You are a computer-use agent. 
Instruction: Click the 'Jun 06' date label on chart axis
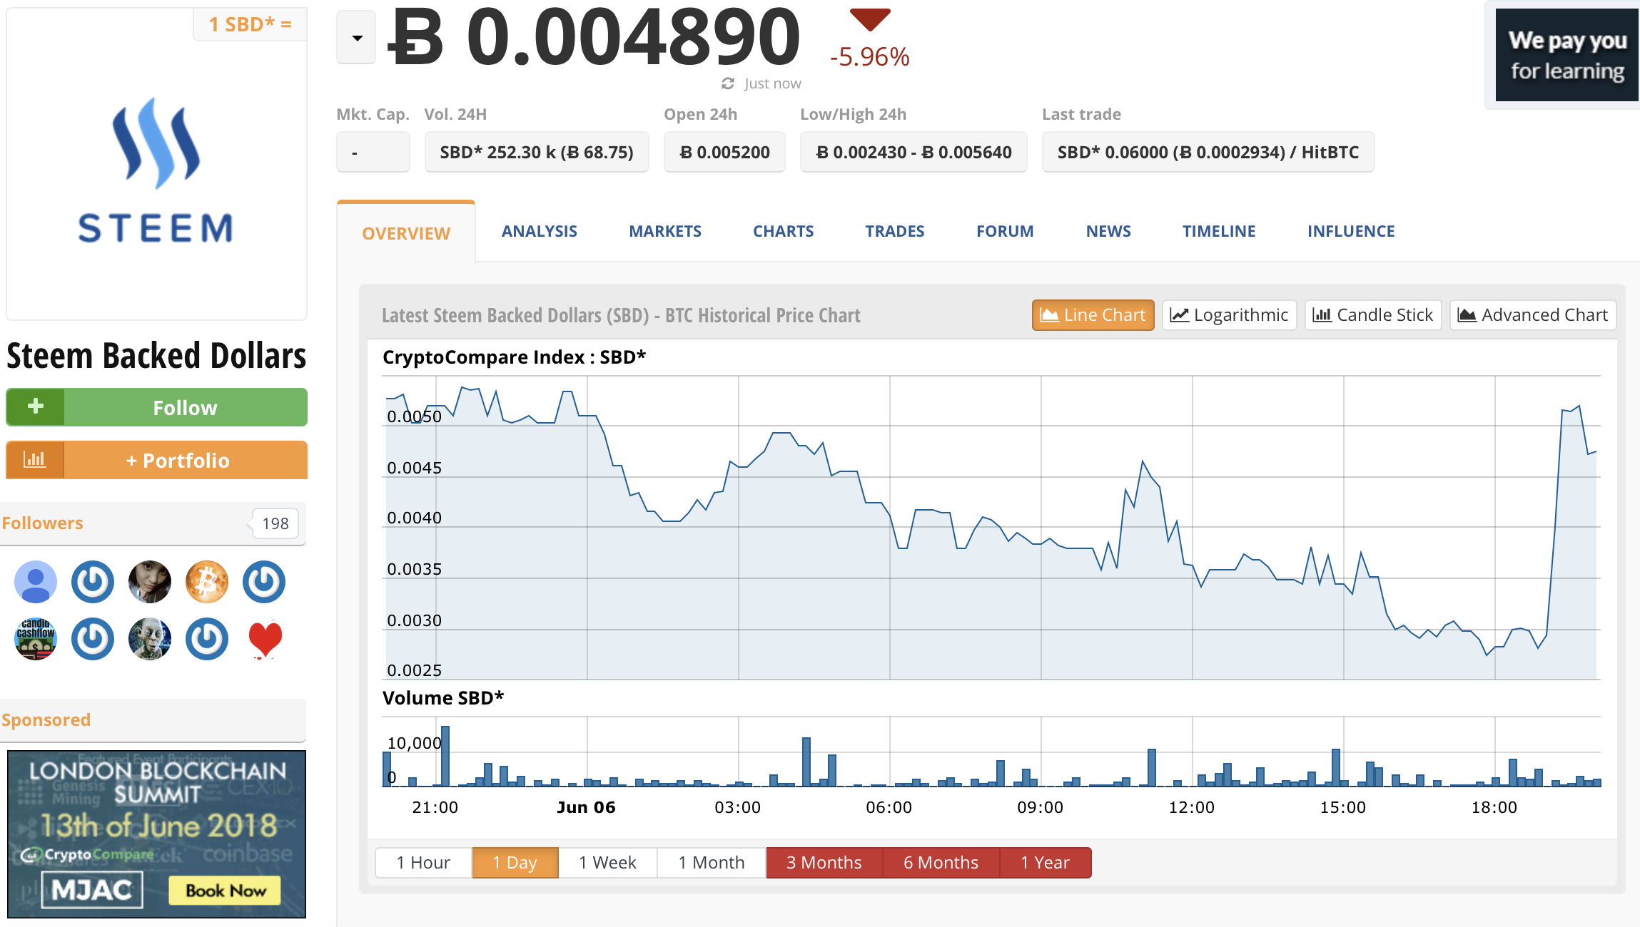586,807
